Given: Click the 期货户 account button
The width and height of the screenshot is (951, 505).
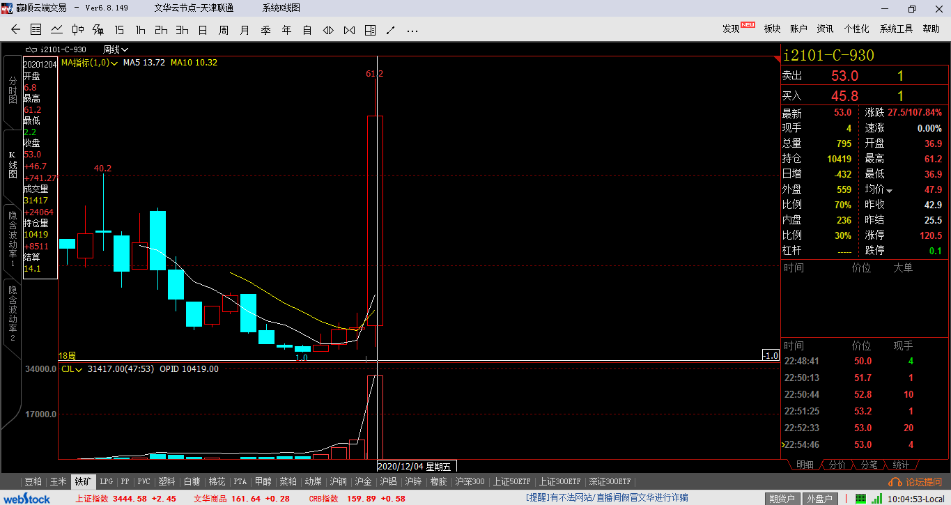Looking at the screenshot, I should pos(782,499).
